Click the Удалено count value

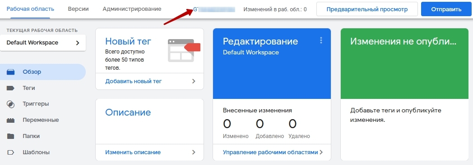click(292, 124)
